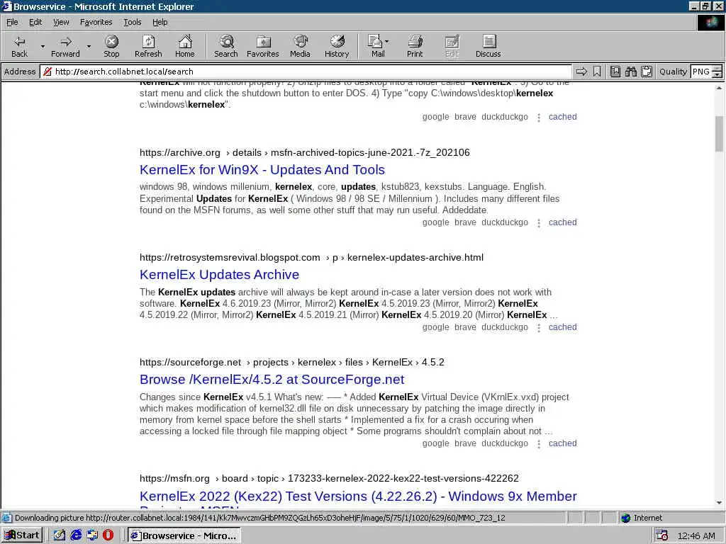Search duckduckgo from SourceForge result
Screen dimensions: 726x544
(505, 443)
